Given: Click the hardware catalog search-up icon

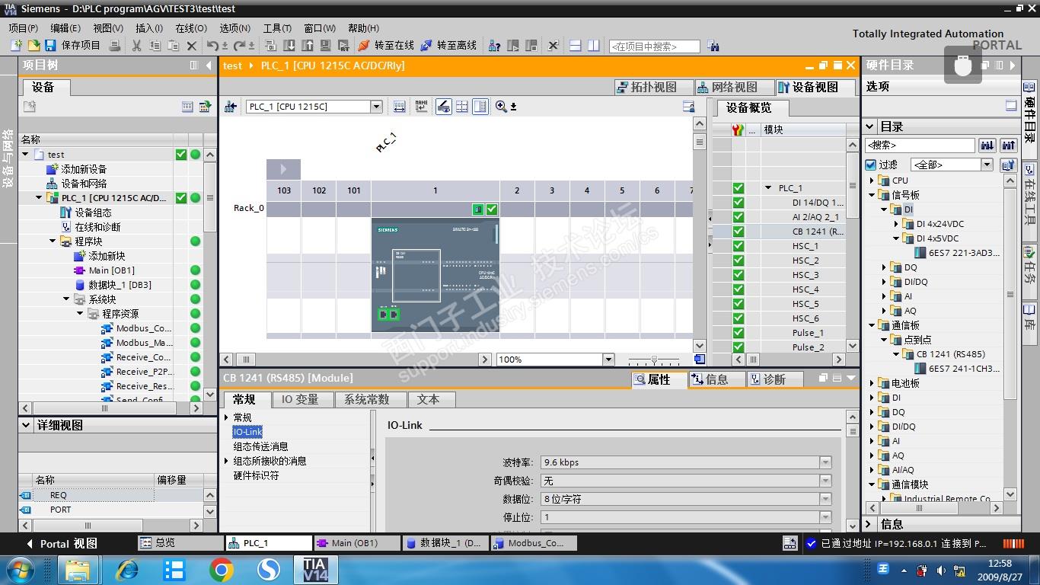Looking at the screenshot, I should (1009, 145).
